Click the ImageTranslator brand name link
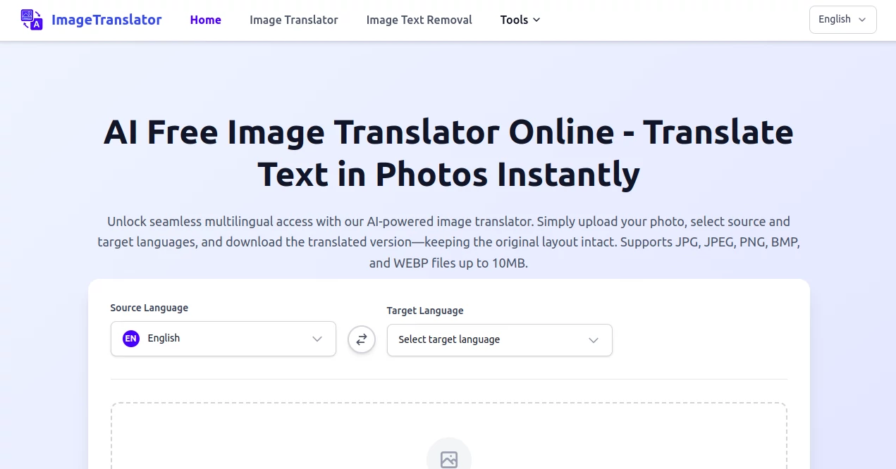This screenshot has height=469, width=896. pyautogui.click(x=106, y=20)
